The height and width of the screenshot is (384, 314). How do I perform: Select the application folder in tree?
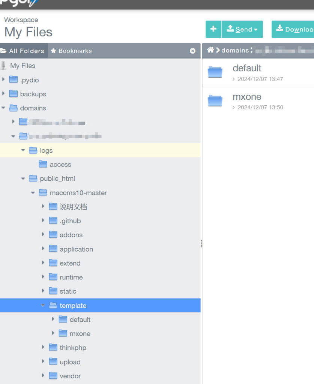pos(76,249)
